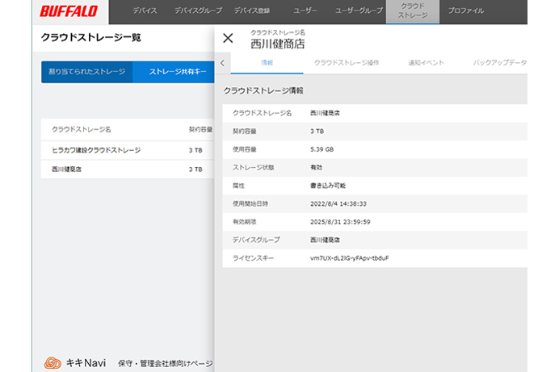This screenshot has width=559, height=372.
Task: Click the 保守・管理会社様向けページ text
Action: click(166, 363)
